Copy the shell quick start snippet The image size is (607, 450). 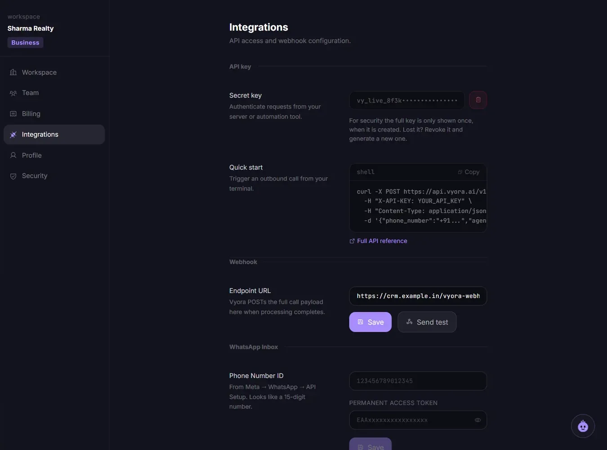(x=469, y=172)
